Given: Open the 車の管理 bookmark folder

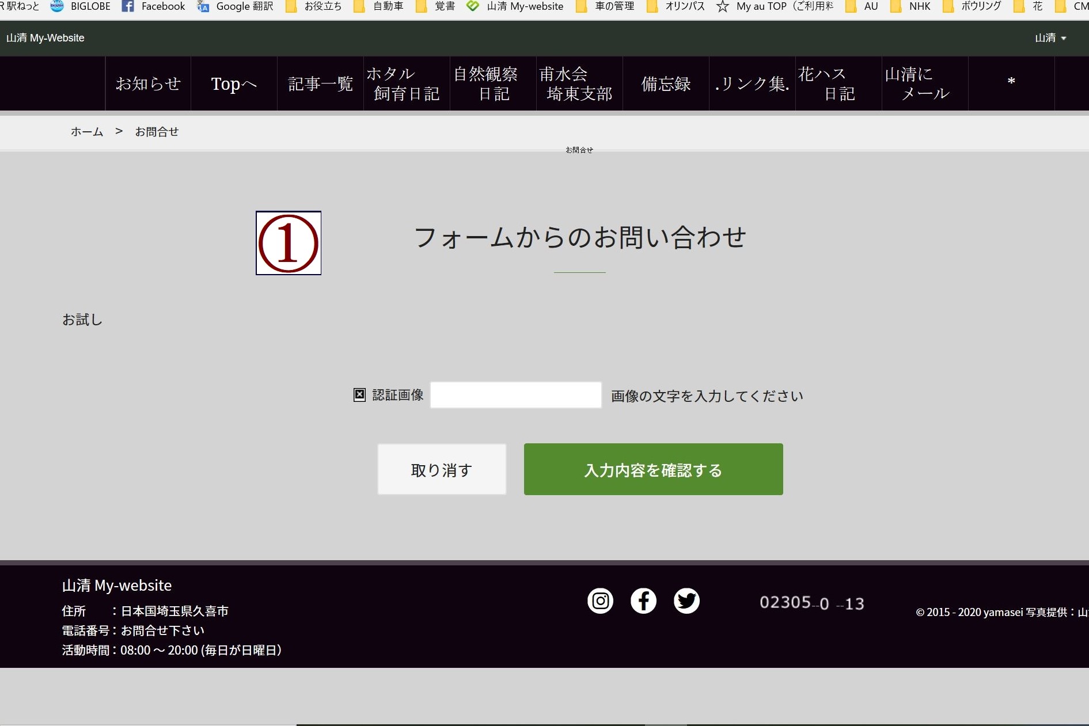Looking at the screenshot, I should click(605, 6).
